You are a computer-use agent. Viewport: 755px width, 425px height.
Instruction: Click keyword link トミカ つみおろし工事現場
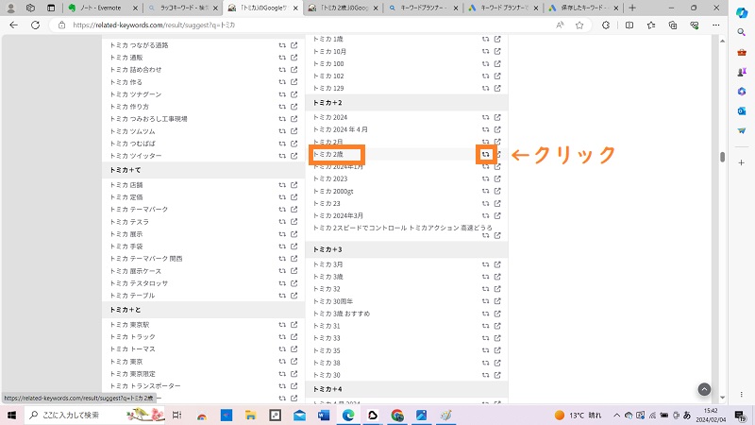pyautogui.click(x=148, y=119)
